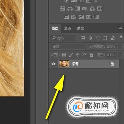The height and width of the screenshot is (124, 124).
Task: Filter layers by type layers (T icon)
Action: coord(98,38)
